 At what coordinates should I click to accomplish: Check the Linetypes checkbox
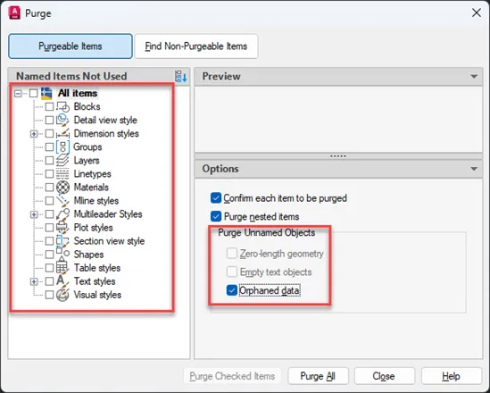49,174
